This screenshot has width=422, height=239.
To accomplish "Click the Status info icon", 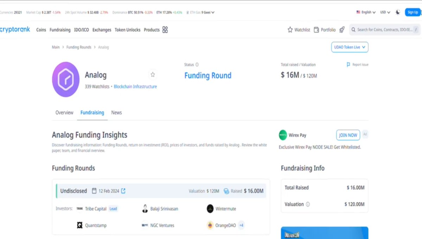I will 197,65.
